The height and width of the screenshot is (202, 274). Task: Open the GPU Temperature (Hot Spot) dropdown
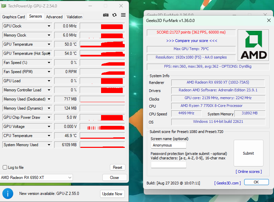tap(49, 53)
